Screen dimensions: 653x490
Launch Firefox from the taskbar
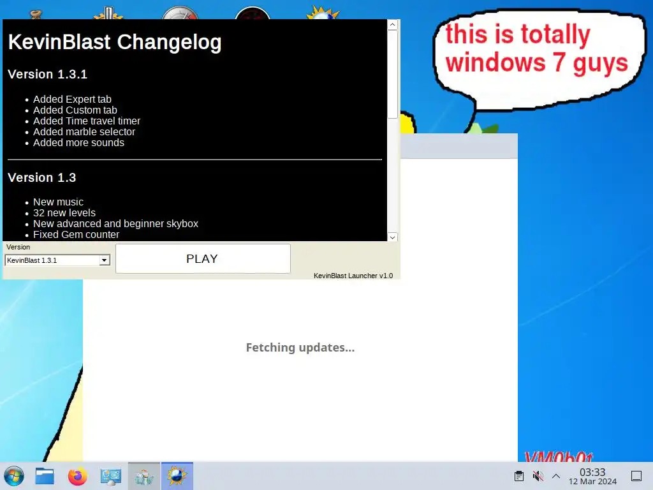[x=77, y=476]
